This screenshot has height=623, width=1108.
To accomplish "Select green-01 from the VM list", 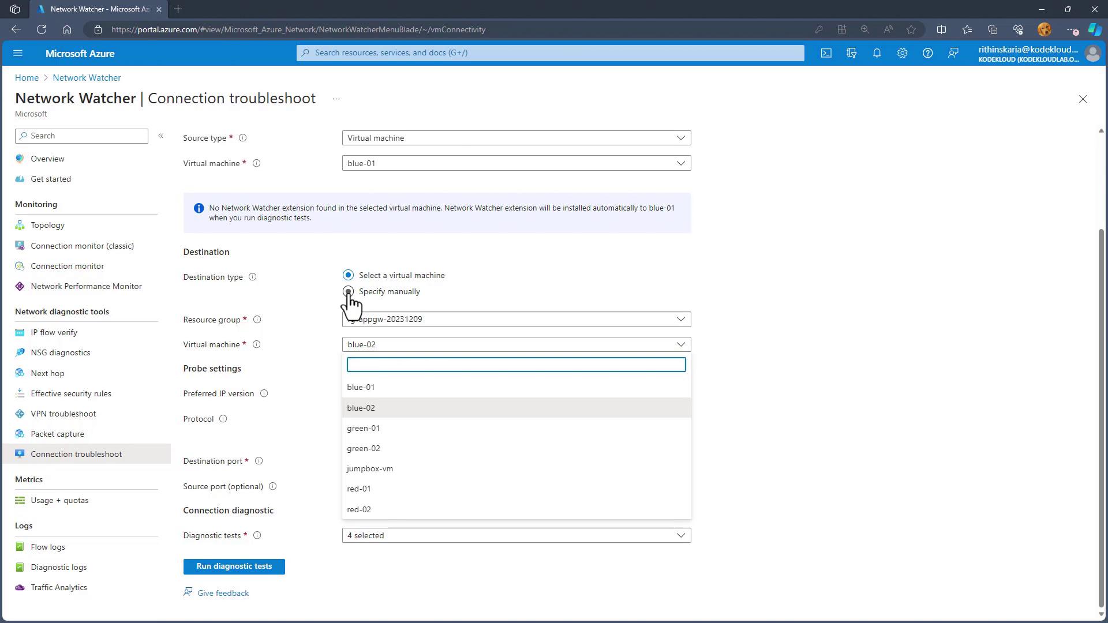I will [x=363, y=428].
